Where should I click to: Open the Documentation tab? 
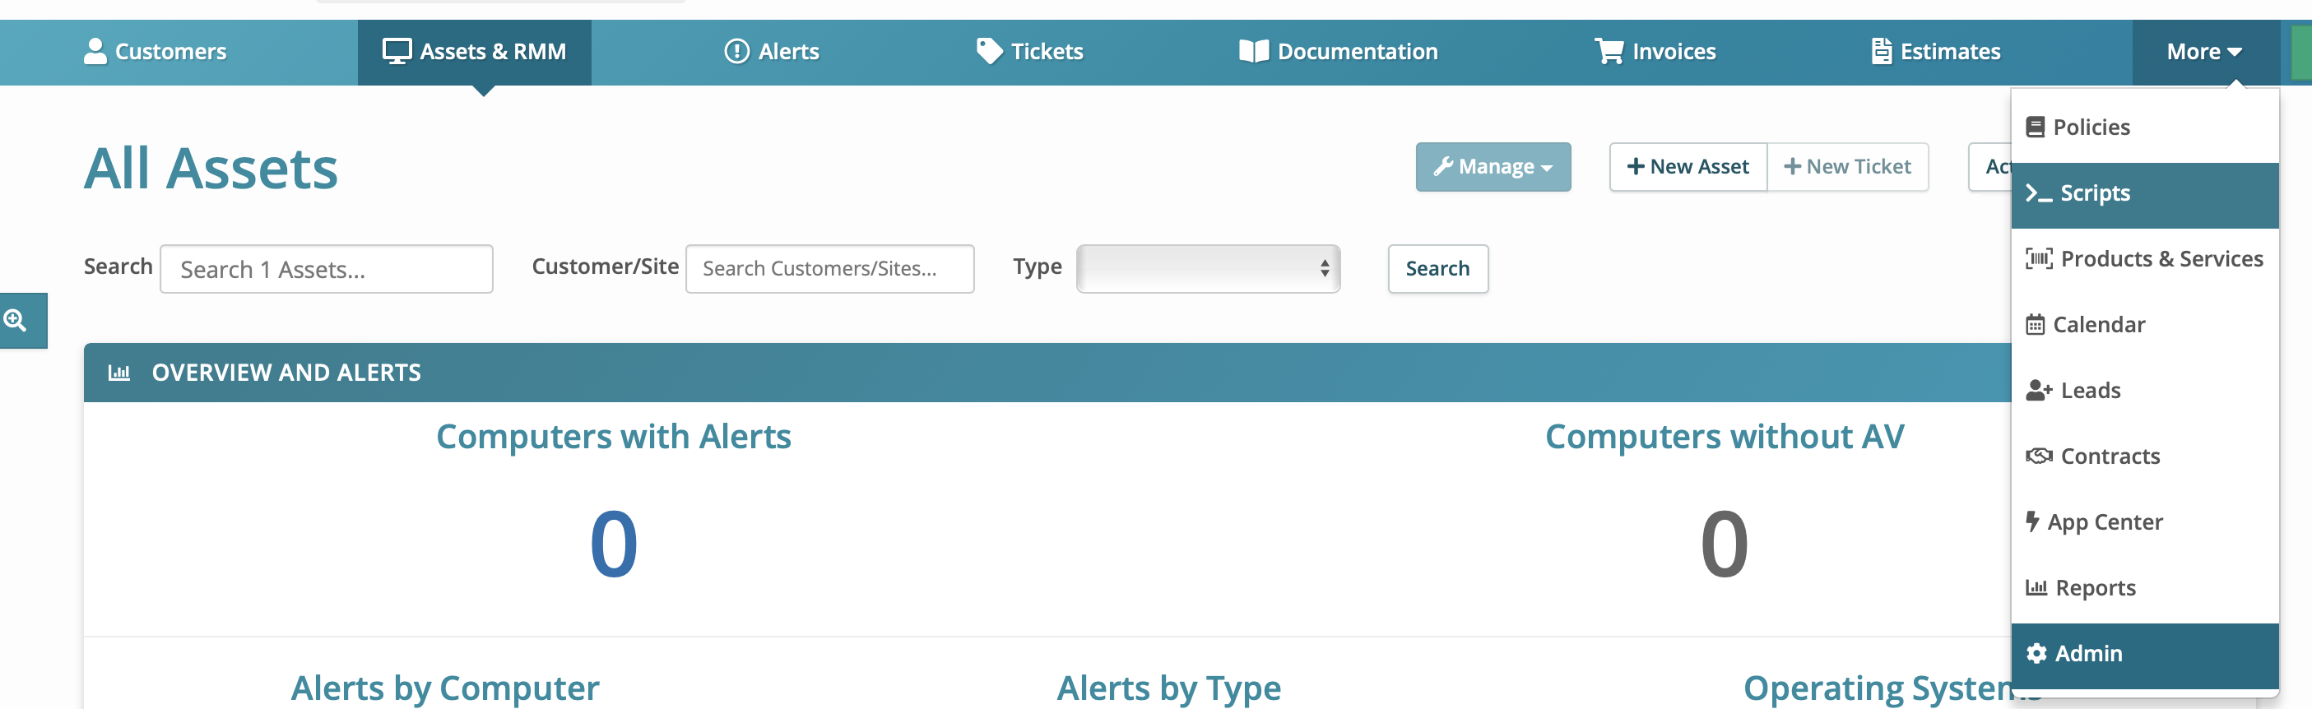(1338, 52)
